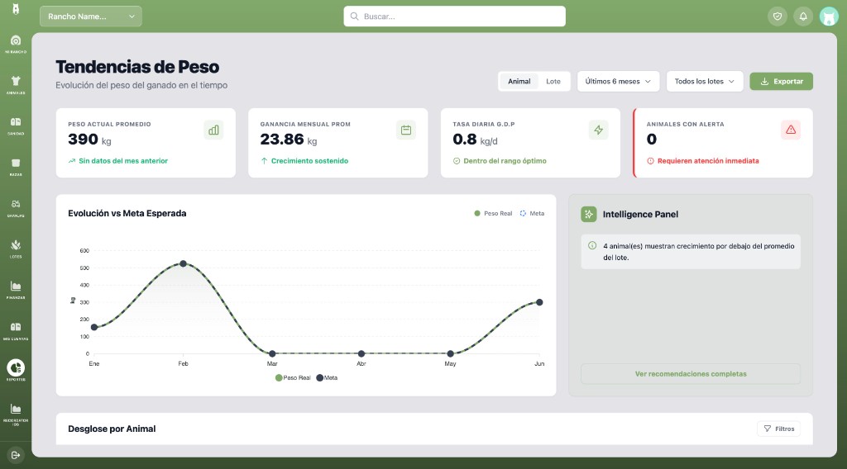Image resolution: width=847 pixels, height=469 pixels.
Task: Click info icon beside the growth insight message
Action: pos(592,246)
